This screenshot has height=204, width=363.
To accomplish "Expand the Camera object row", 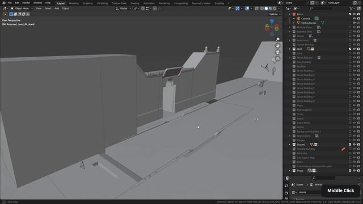I will (294, 19).
